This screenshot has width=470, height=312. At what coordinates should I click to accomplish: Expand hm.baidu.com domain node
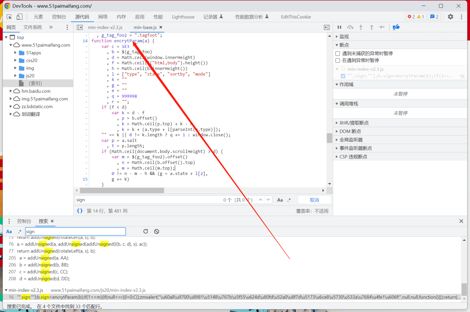(x=11, y=91)
